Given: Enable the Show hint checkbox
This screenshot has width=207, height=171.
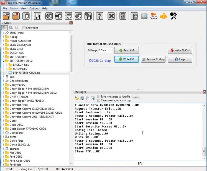Looking at the screenshot, I should (x=24, y=28).
